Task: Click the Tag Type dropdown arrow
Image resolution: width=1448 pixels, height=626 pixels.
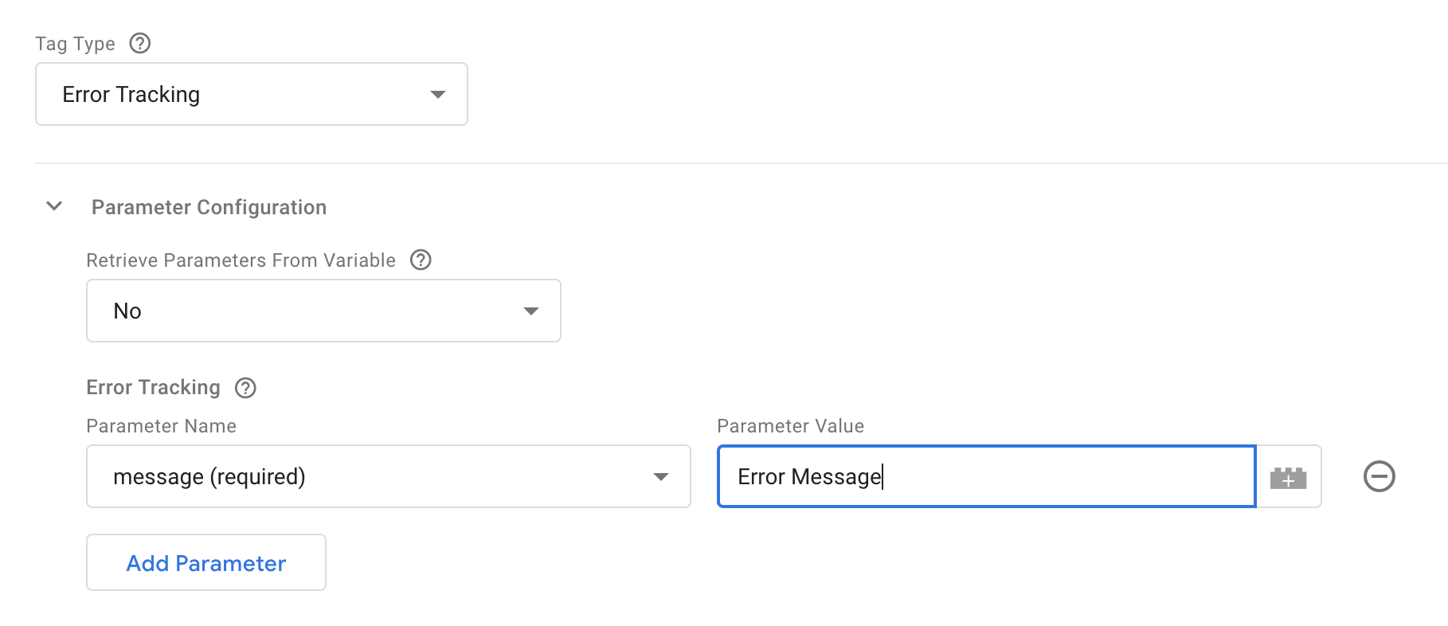Action: pyautogui.click(x=436, y=94)
